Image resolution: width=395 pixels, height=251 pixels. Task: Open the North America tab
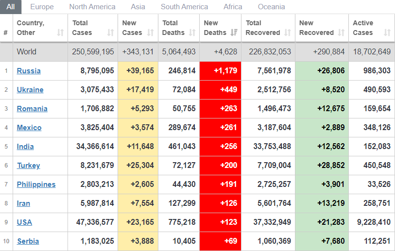click(x=92, y=7)
